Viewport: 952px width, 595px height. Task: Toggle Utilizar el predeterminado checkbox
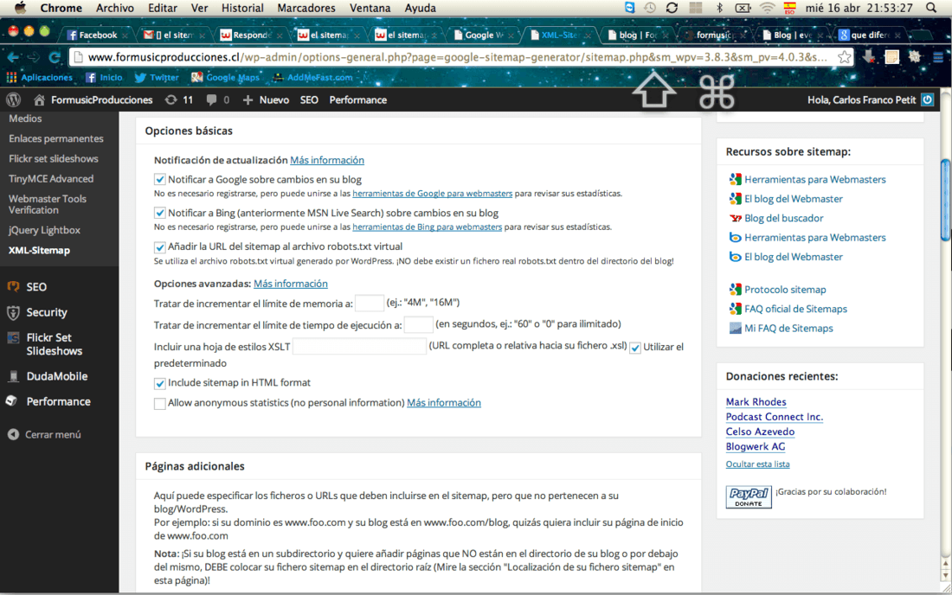[635, 348]
